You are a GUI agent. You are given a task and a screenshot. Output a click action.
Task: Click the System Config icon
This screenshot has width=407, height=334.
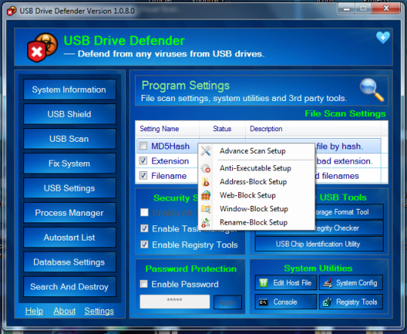tap(328, 283)
